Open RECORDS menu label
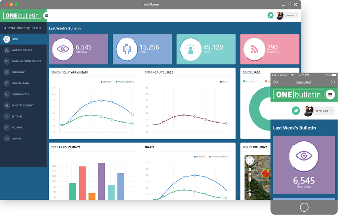This screenshot has height=215, width=338. [17, 127]
